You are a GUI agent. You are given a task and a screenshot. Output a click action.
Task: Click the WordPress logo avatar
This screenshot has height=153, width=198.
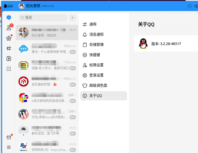click(x=23, y=114)
